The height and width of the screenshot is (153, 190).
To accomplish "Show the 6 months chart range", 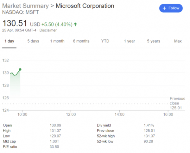I will tap(81, 41).
